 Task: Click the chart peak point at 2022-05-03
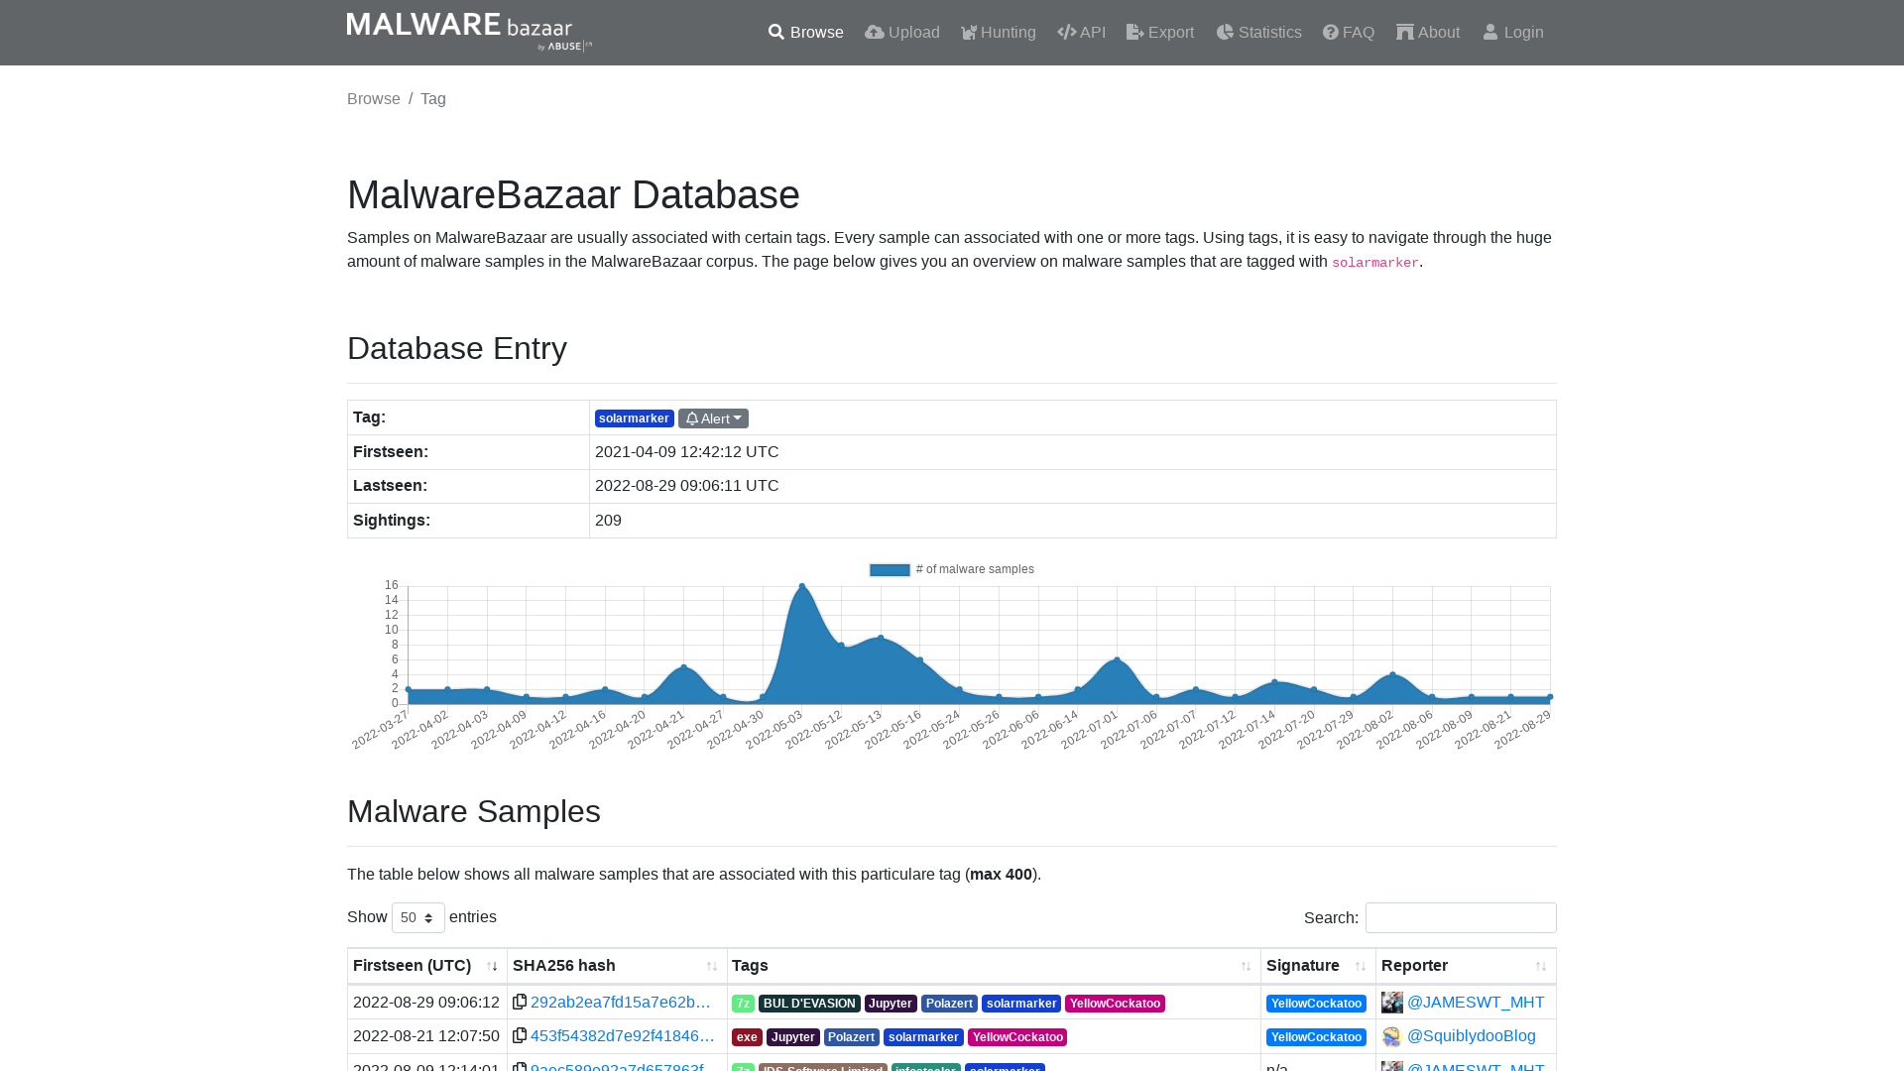(802, 586)
